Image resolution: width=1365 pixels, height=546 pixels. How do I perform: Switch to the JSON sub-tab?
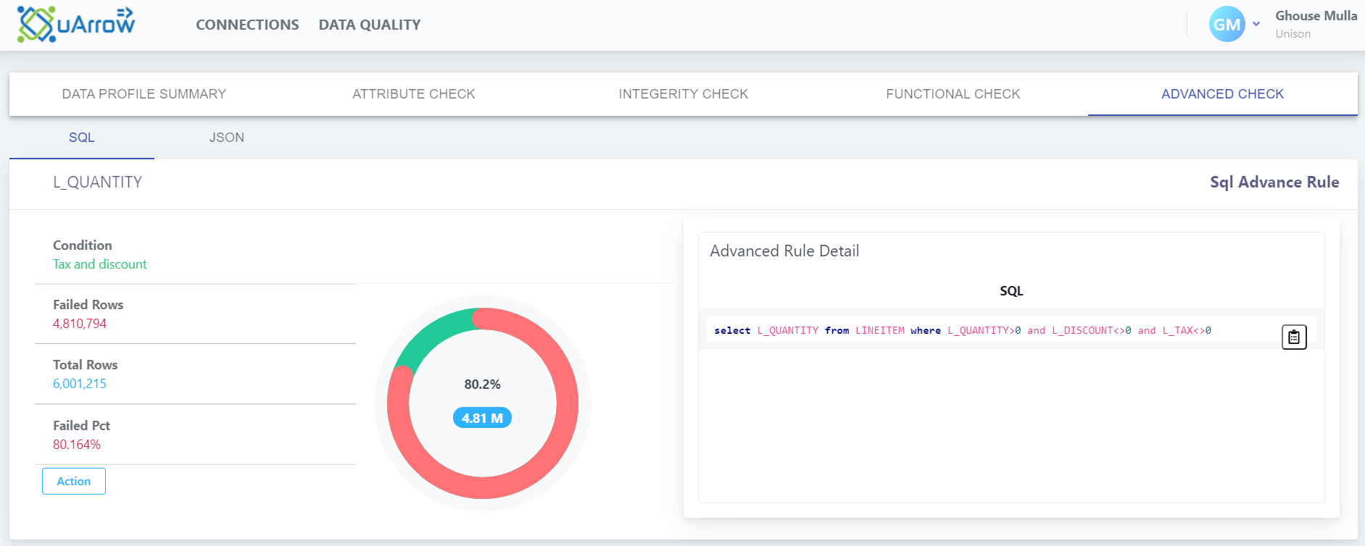click(227, 138)
